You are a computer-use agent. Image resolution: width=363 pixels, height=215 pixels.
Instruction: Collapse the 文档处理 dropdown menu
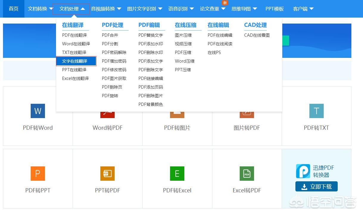(72, 9)
